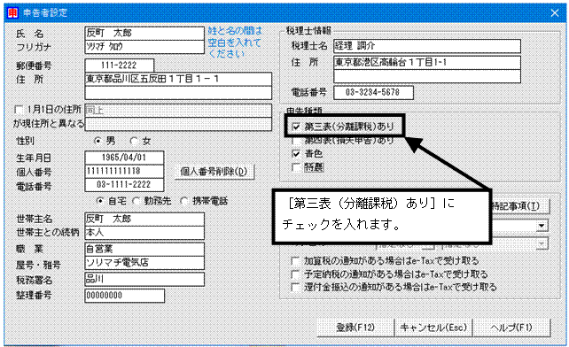Click the disabled 1月1日の住所 field showing 同上
569x347 pixels.
(x=178, y=111)
